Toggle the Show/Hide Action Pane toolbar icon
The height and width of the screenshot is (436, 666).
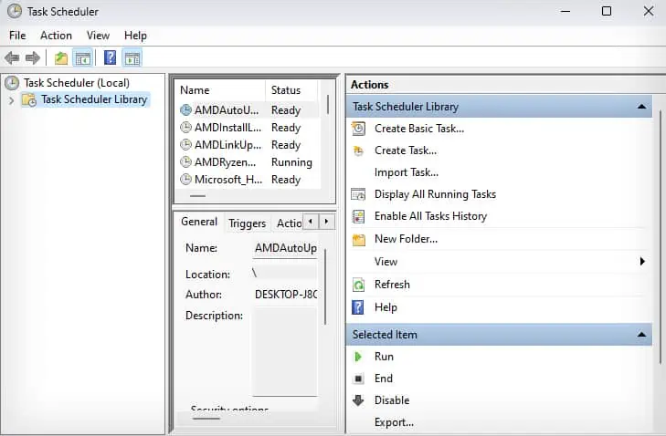click(132, 58)
